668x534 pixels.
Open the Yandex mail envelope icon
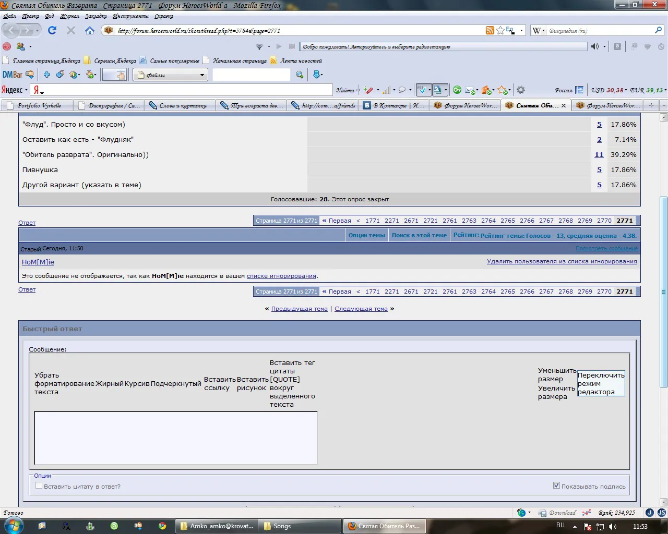coord(469,90)
